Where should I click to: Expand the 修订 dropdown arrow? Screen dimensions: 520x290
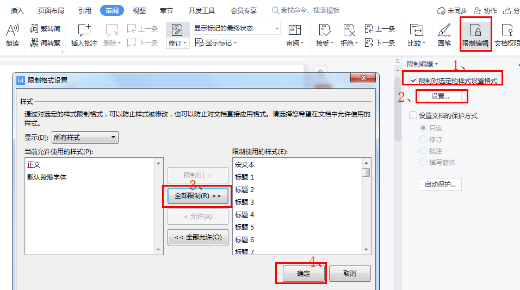tap(185, 43)
